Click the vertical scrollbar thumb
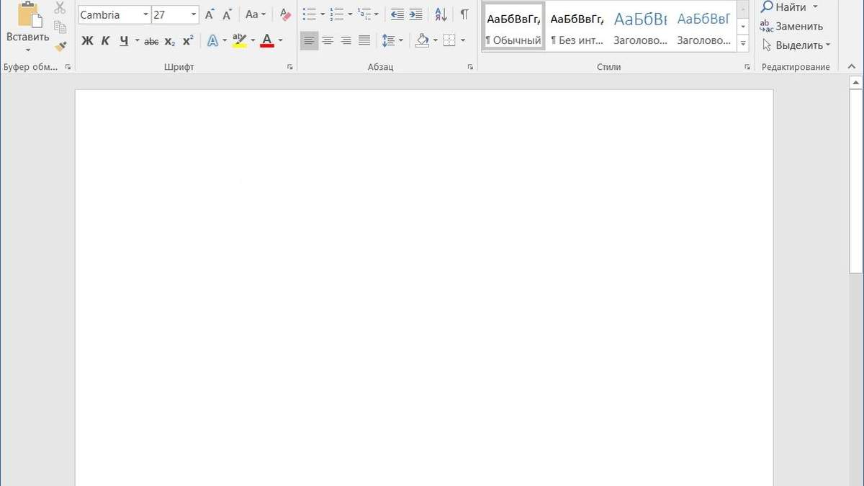 coord(855,181)
